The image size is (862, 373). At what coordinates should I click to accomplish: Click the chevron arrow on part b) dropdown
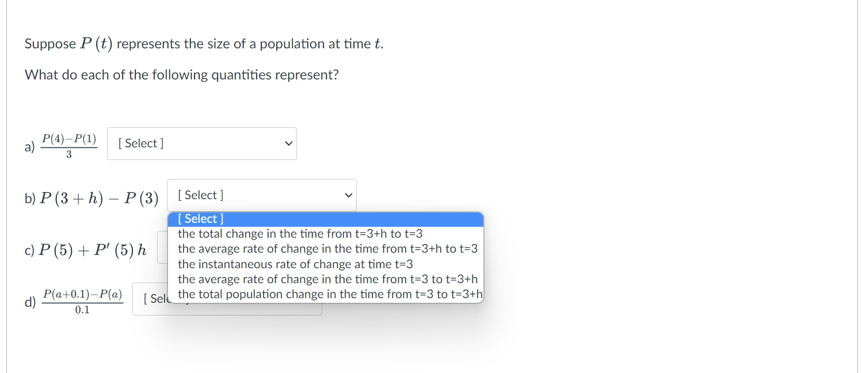point(348,195)
